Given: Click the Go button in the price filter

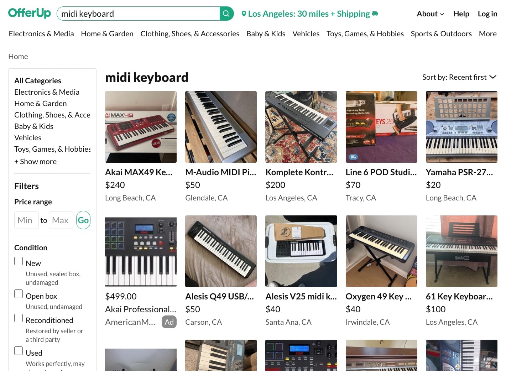Looking at the screenshot, I should tap(83, 220).
